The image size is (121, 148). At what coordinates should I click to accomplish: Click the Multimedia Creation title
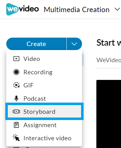point(77,10)
